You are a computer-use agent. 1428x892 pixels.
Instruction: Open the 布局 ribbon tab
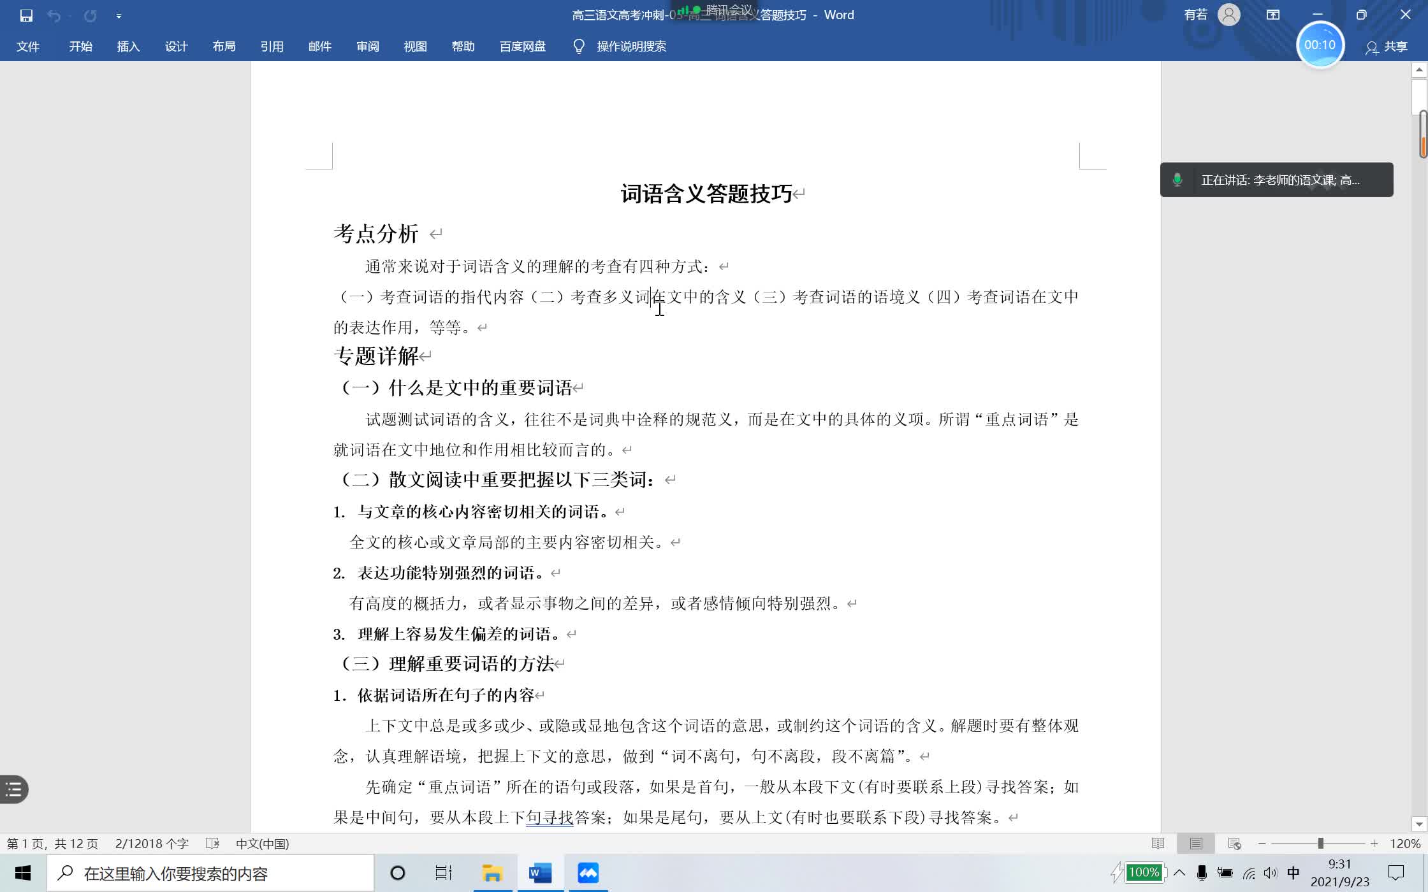(x=224, y=47)
